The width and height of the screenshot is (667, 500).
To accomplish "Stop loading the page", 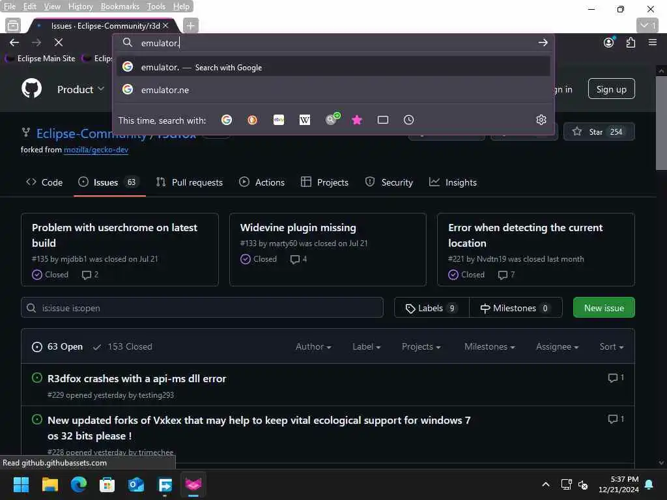I will (59, 42).
